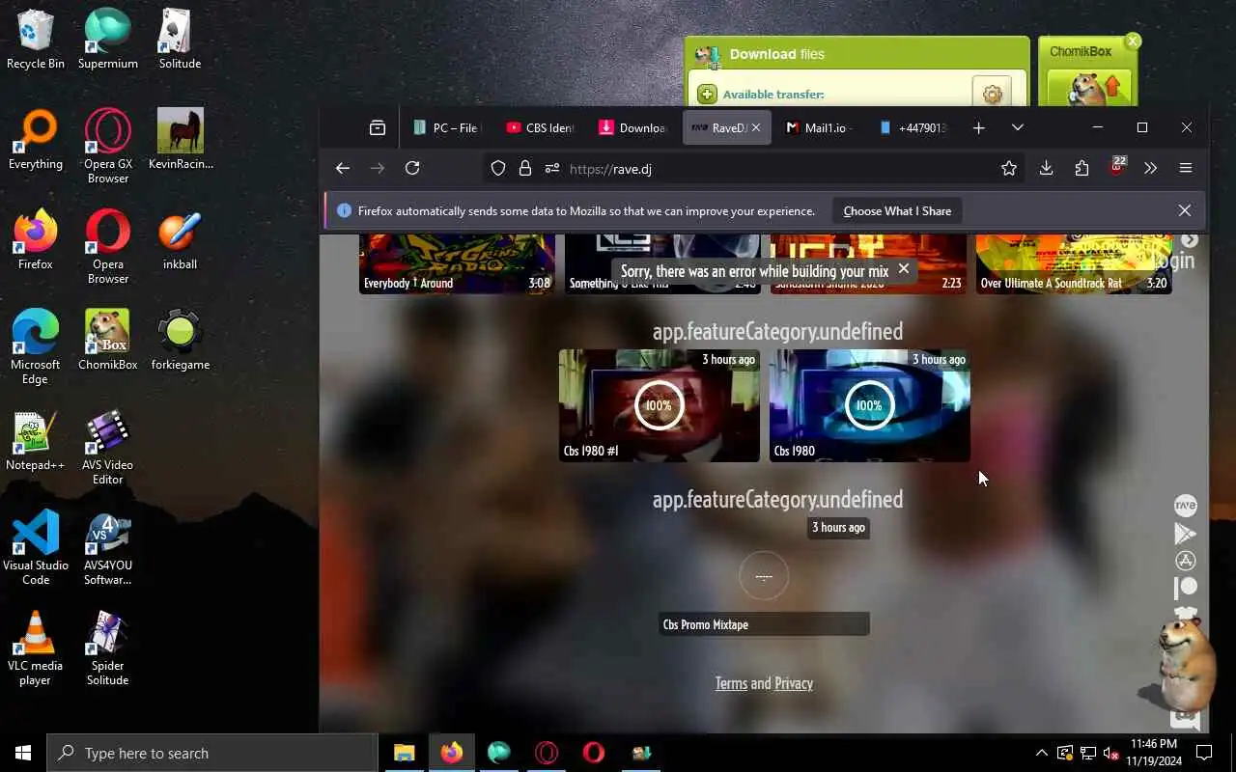1236x772 pixels.
Task: Click the 100% progress ring on Cbs 1980 #1
Action: (659, 405)
